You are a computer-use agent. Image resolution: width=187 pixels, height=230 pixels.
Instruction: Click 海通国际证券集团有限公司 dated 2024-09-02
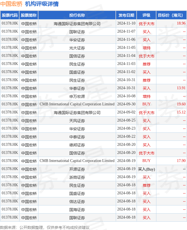(77, 113)
